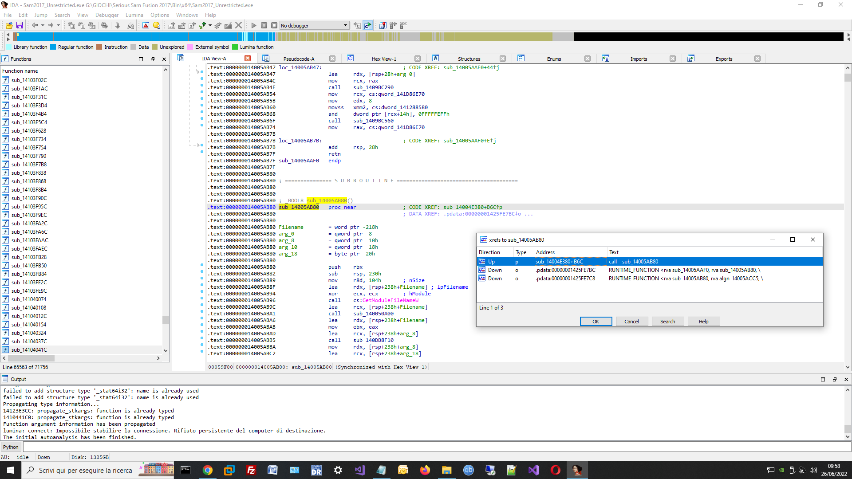Select sub_14103FAAC in the Functions list
Screen dimensions: 852x479
(30, 240)
